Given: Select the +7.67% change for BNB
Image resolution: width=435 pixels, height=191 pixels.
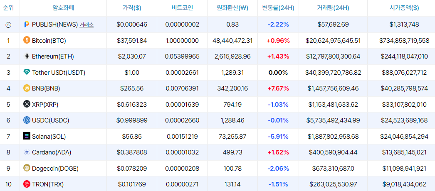Looking at the screenshot, I should (x=278, y=88).
